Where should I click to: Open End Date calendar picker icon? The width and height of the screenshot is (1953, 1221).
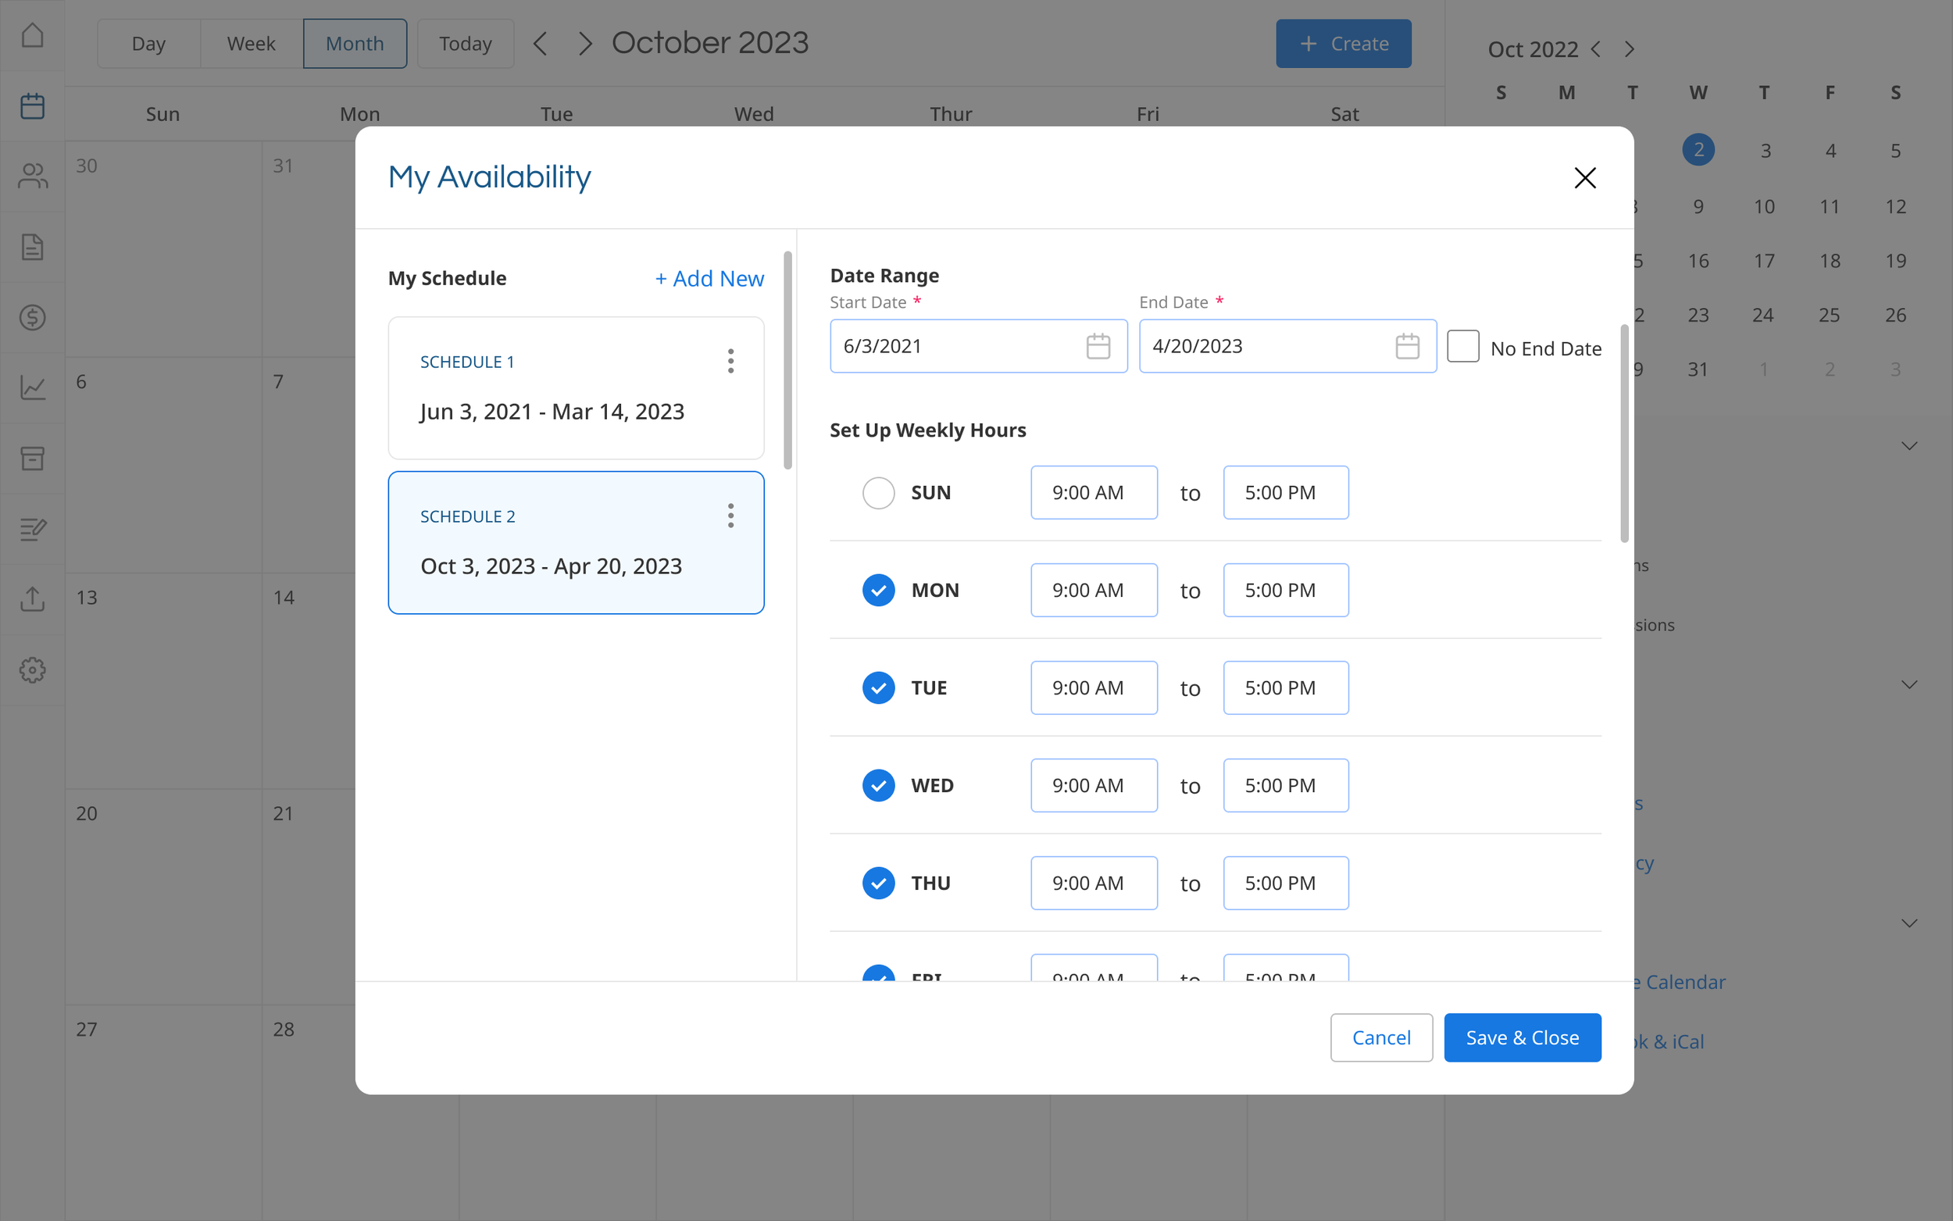tap(1407, 346)
